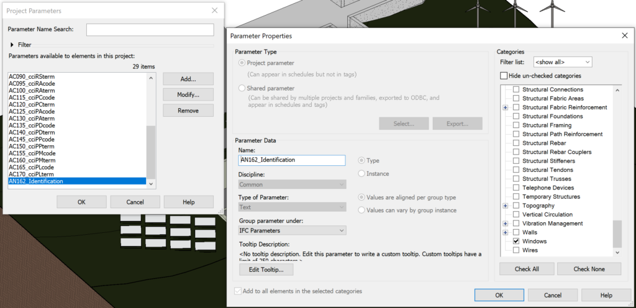This screenshot has width=636, height=308.
Task: Select AC115_cciPCcode parameter
Action: [x=77, y=97]
